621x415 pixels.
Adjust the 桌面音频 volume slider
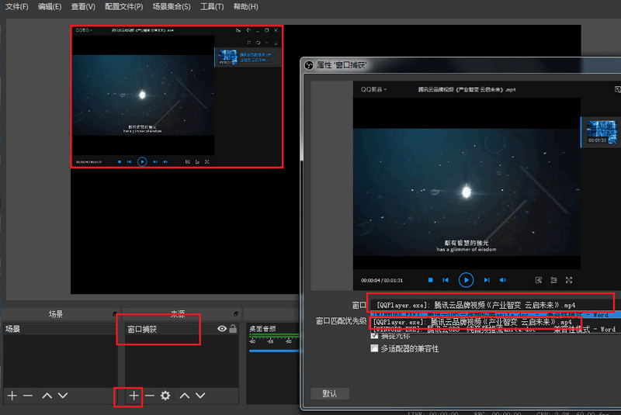[272, 350]
